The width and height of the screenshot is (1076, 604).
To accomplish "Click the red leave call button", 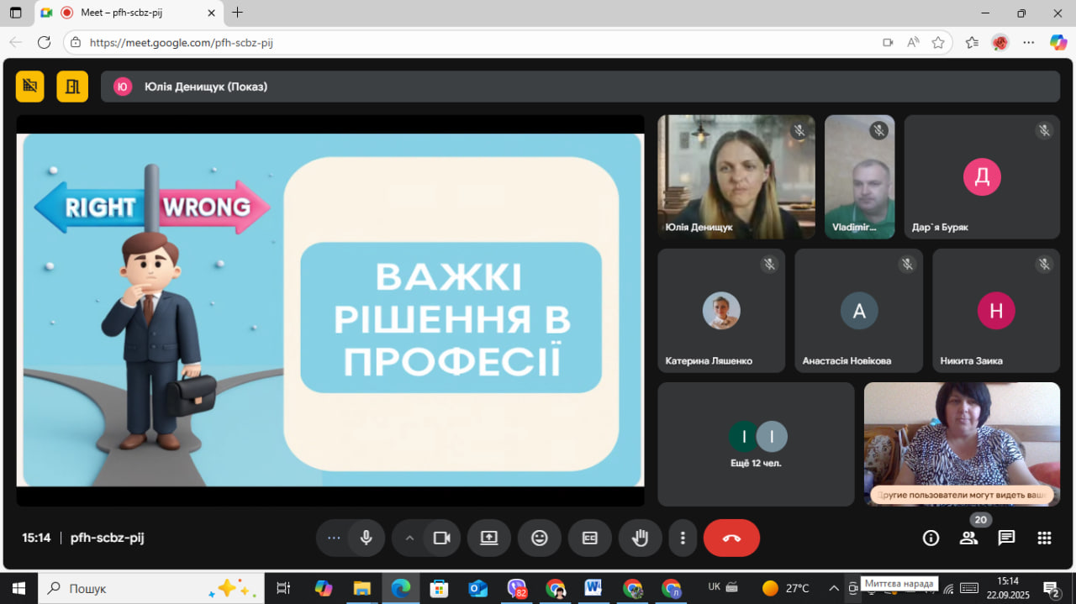I will (x=731, y=538).
